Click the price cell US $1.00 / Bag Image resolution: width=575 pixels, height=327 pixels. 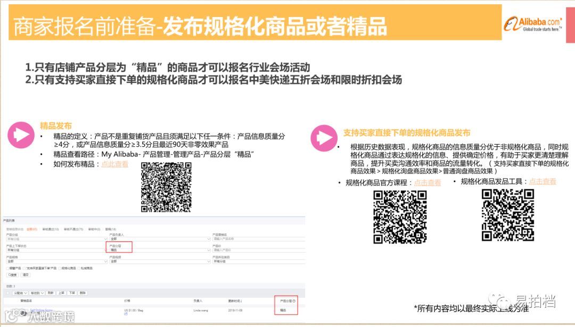tap(134, 311)
